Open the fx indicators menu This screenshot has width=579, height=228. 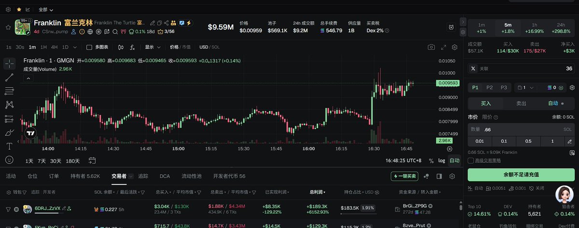coord(133,47)
